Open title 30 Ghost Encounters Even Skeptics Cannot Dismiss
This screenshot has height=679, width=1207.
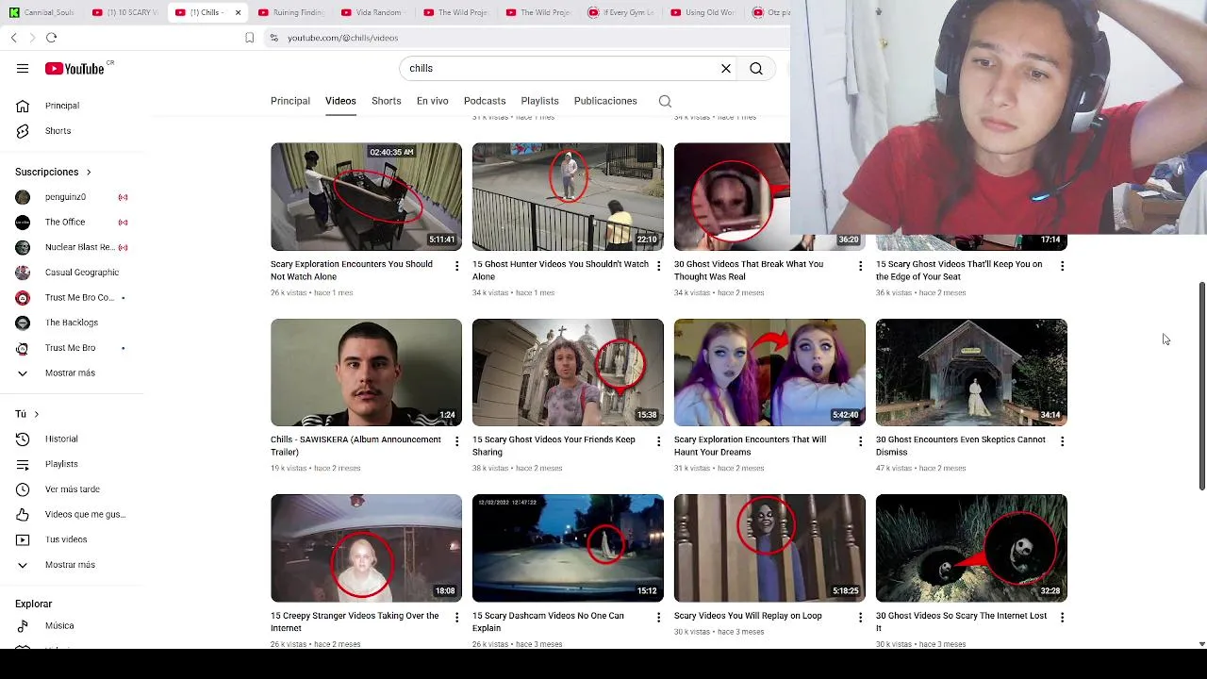[x=960, y=446]
